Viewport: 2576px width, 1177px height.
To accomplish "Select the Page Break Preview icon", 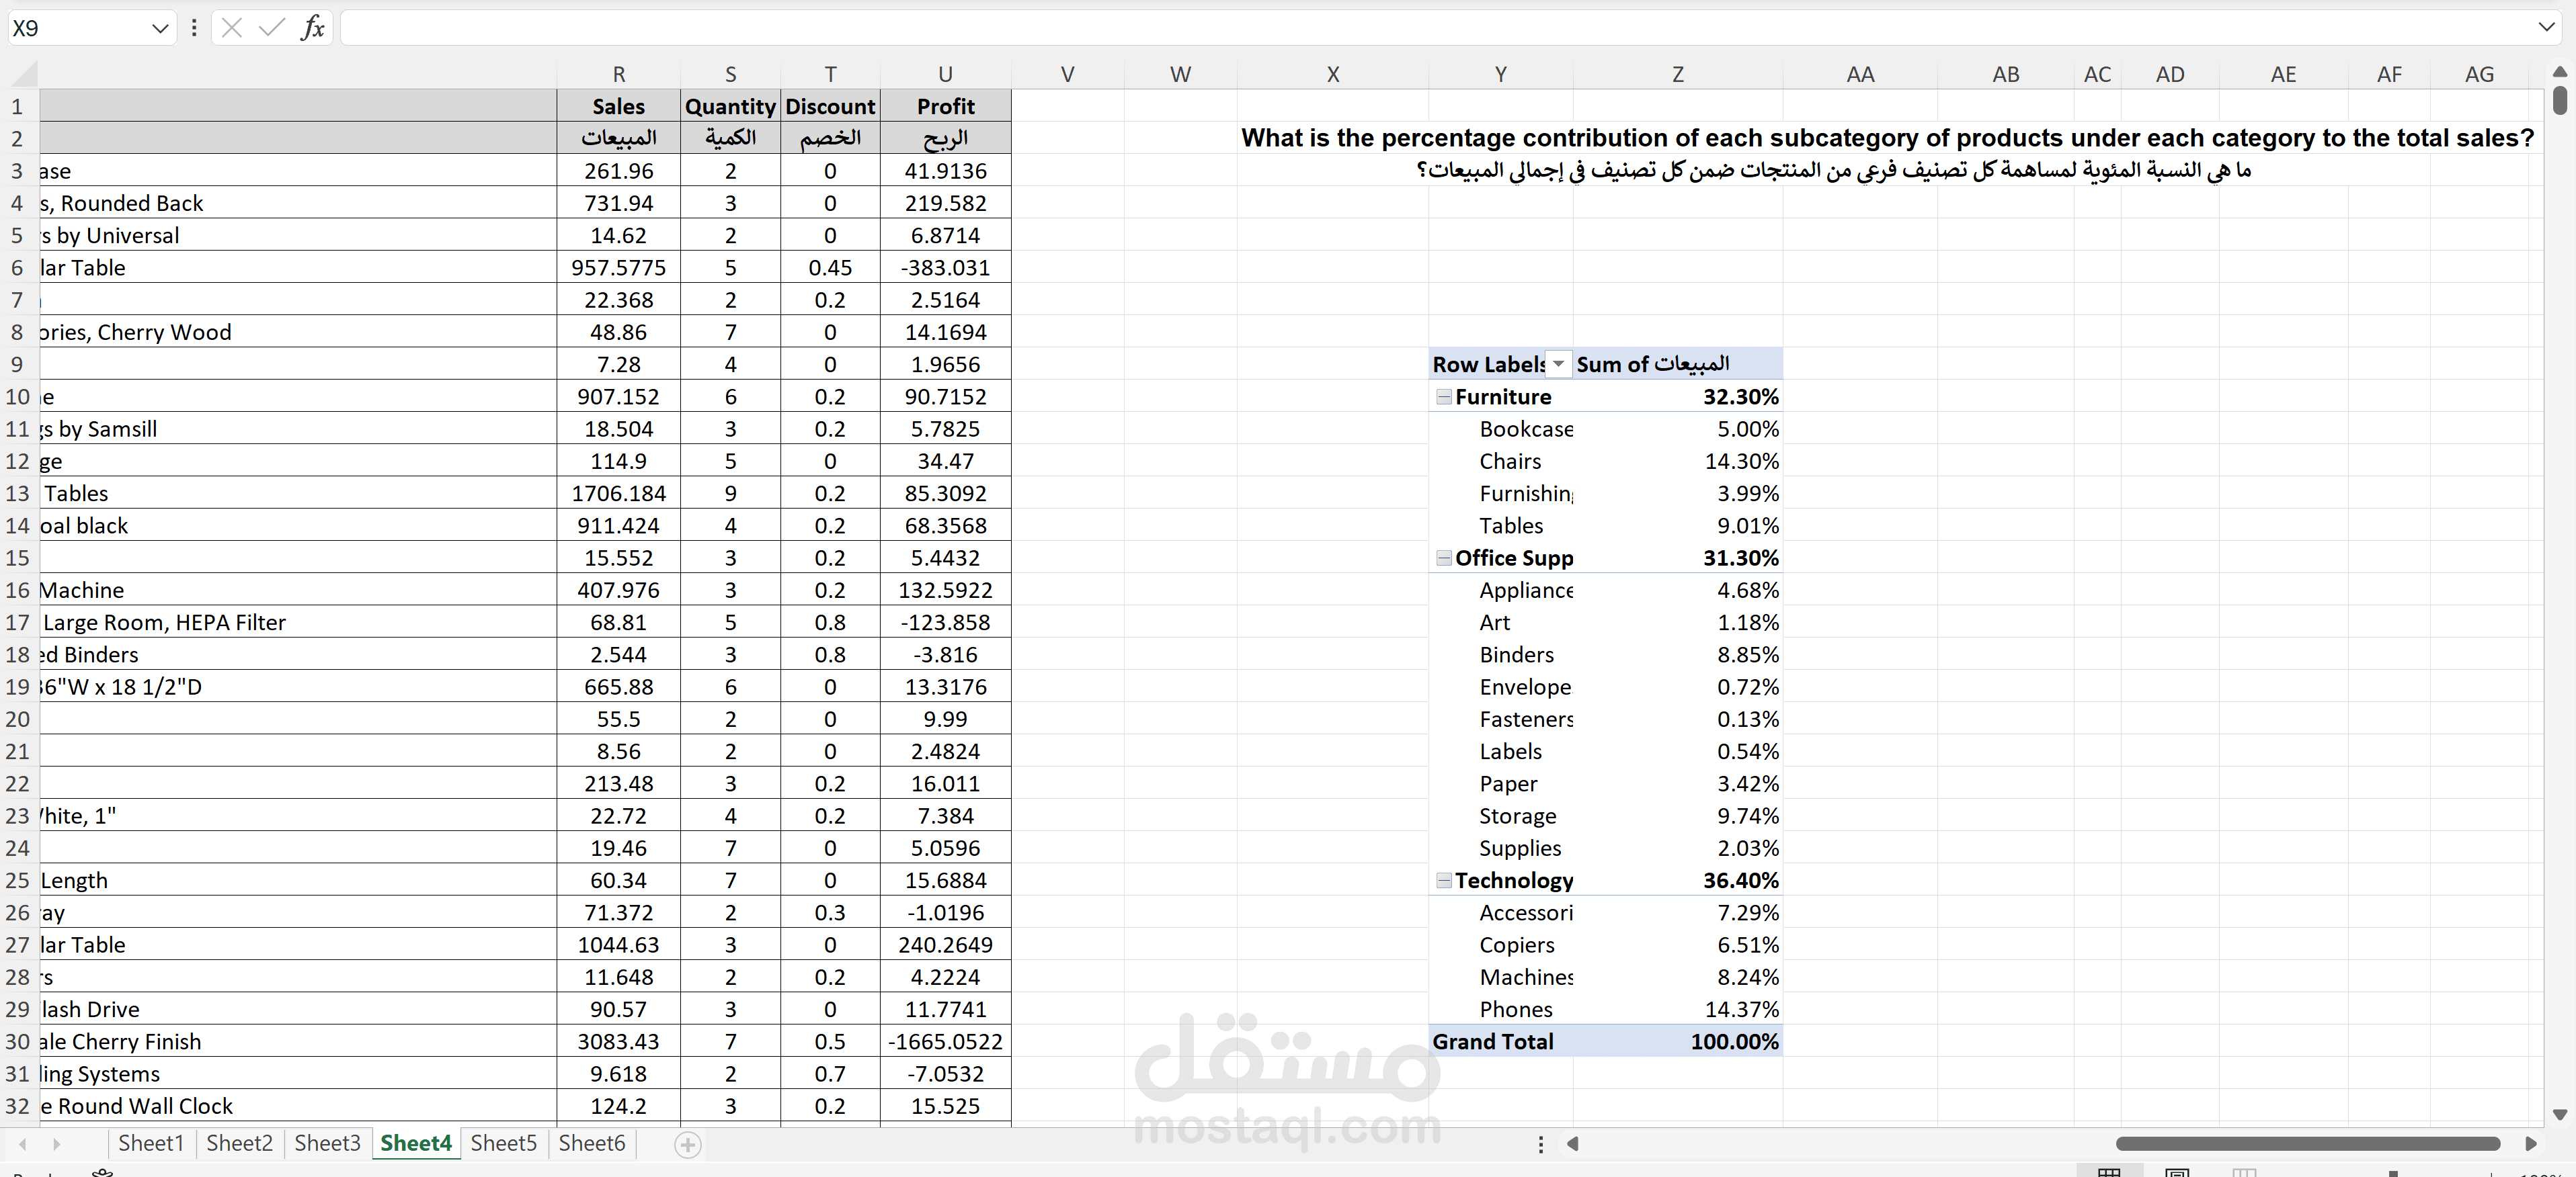I will tap(2246, 1171).
